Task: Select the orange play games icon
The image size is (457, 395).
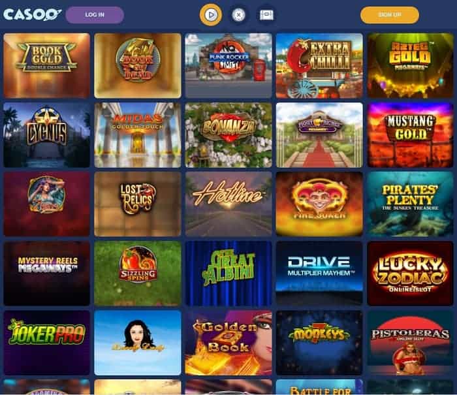Action: 211,14
